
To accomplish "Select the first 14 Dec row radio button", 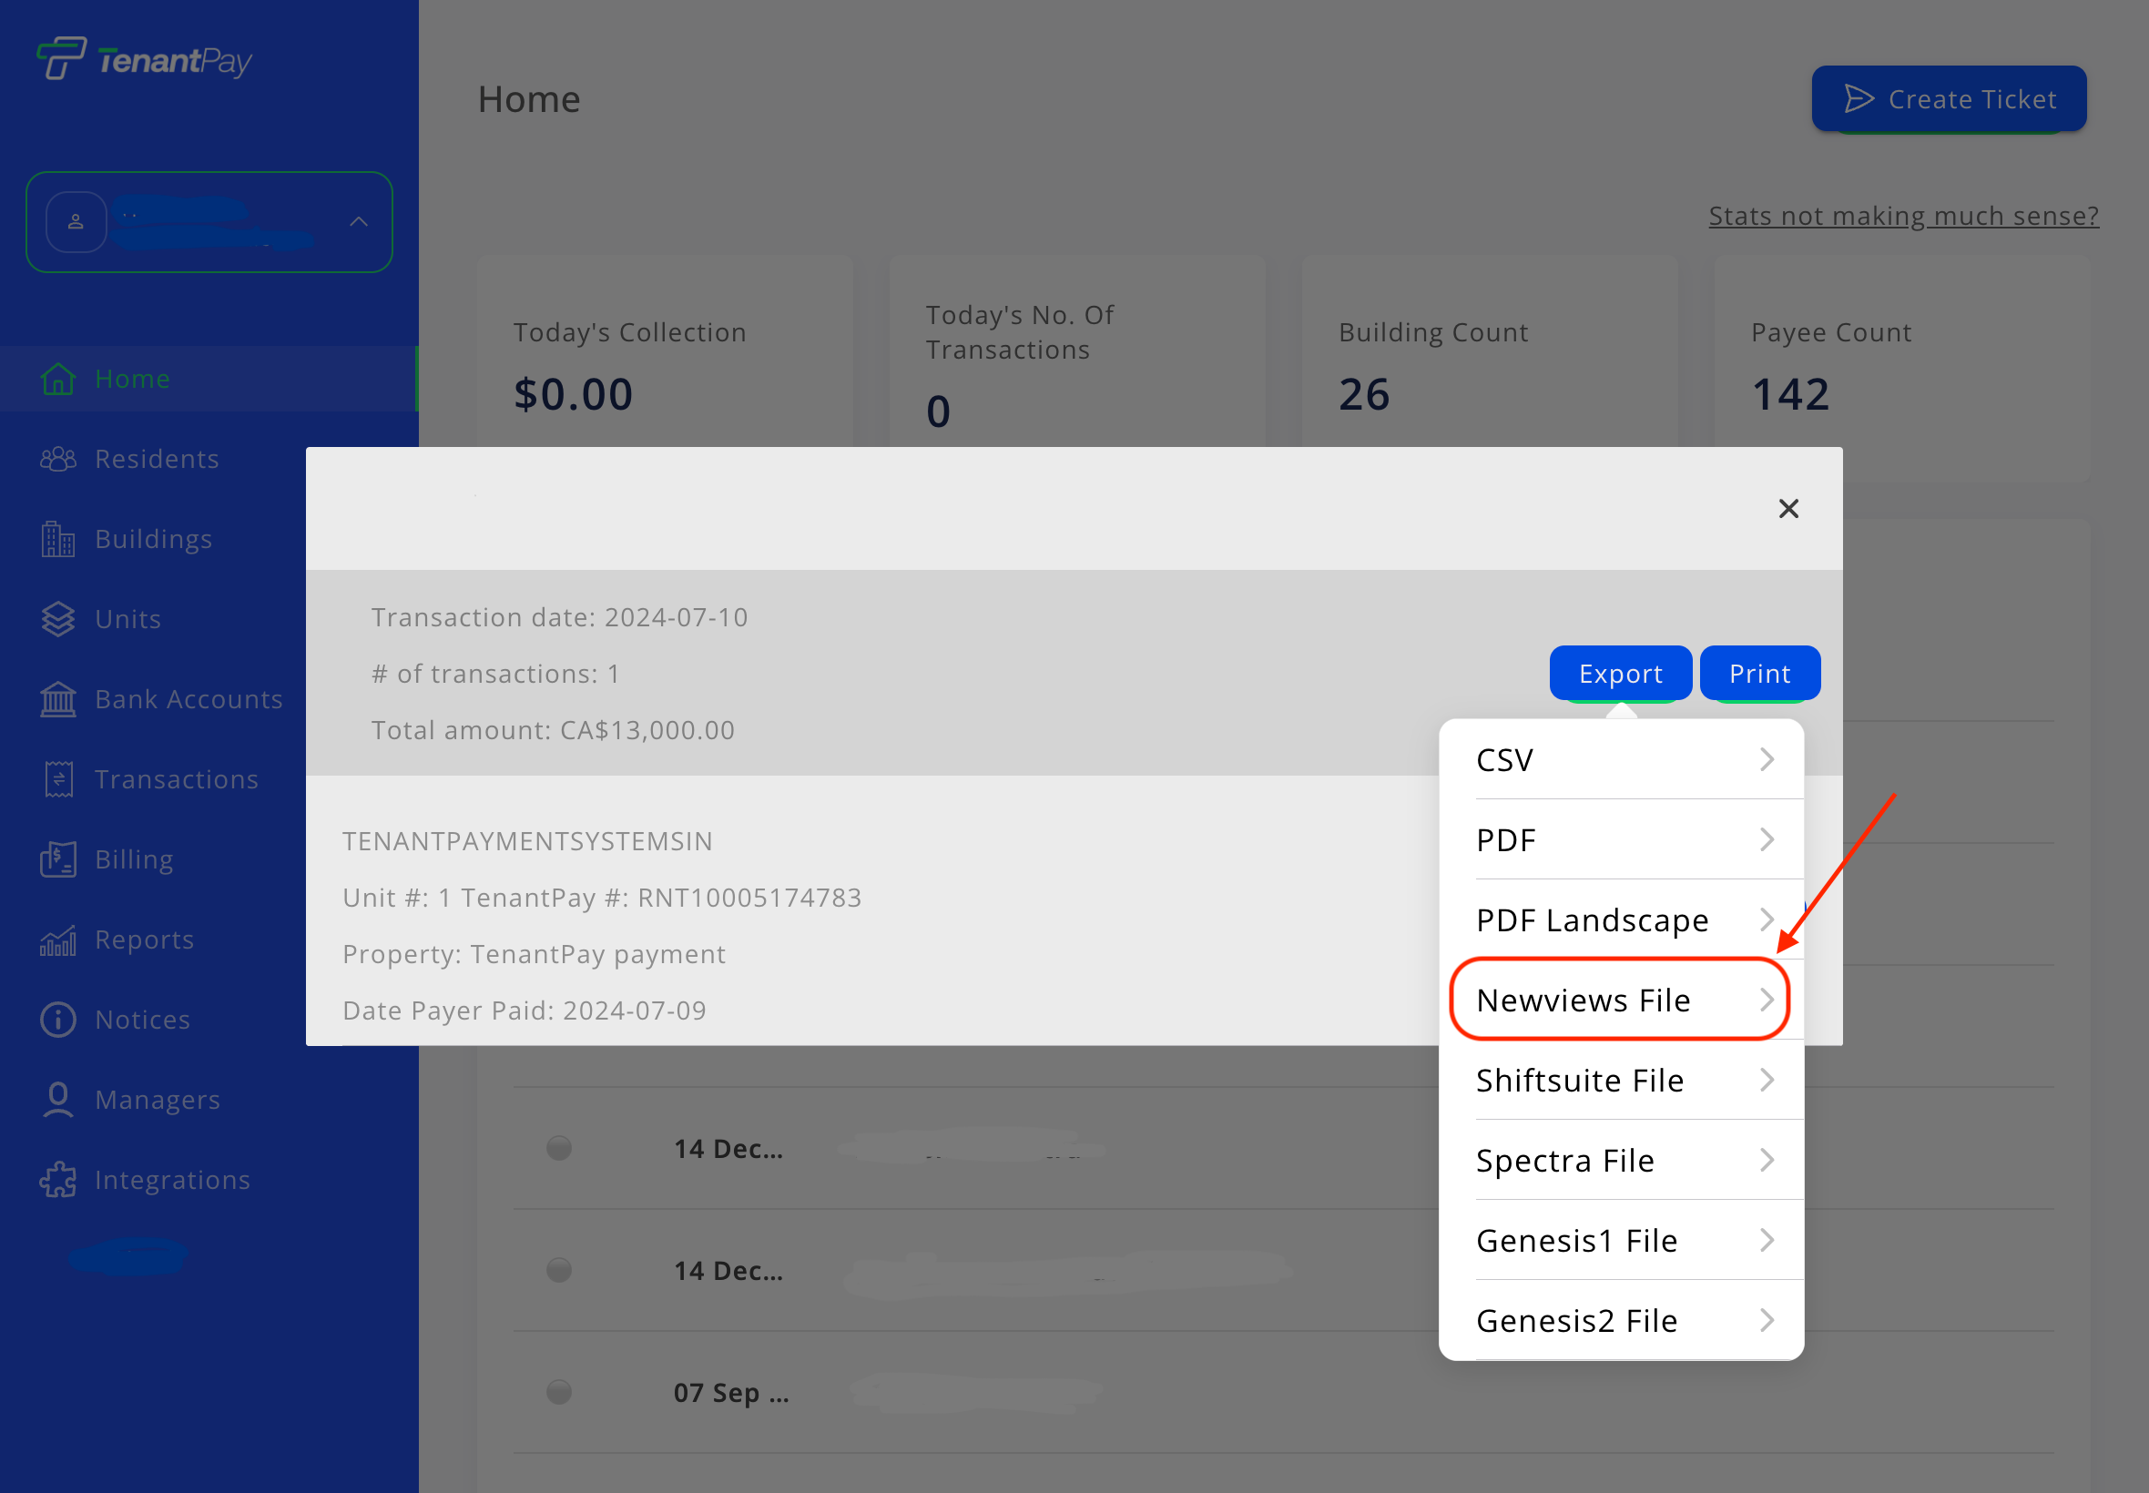I will tap(558, 1148).
